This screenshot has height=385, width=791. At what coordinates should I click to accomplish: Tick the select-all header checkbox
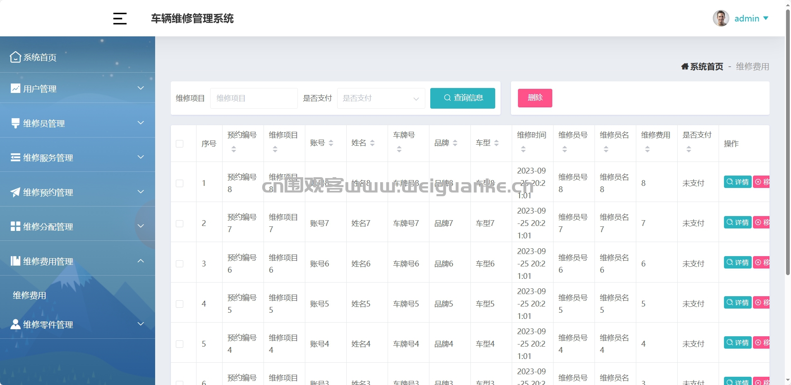pyautogui.click(x=180, y=143)
